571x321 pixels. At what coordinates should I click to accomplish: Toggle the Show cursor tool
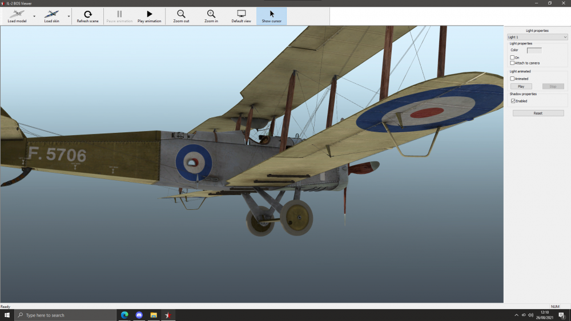[272, 16]
